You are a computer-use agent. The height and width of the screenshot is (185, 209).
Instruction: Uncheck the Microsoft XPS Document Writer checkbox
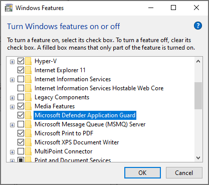click(21, 142)
